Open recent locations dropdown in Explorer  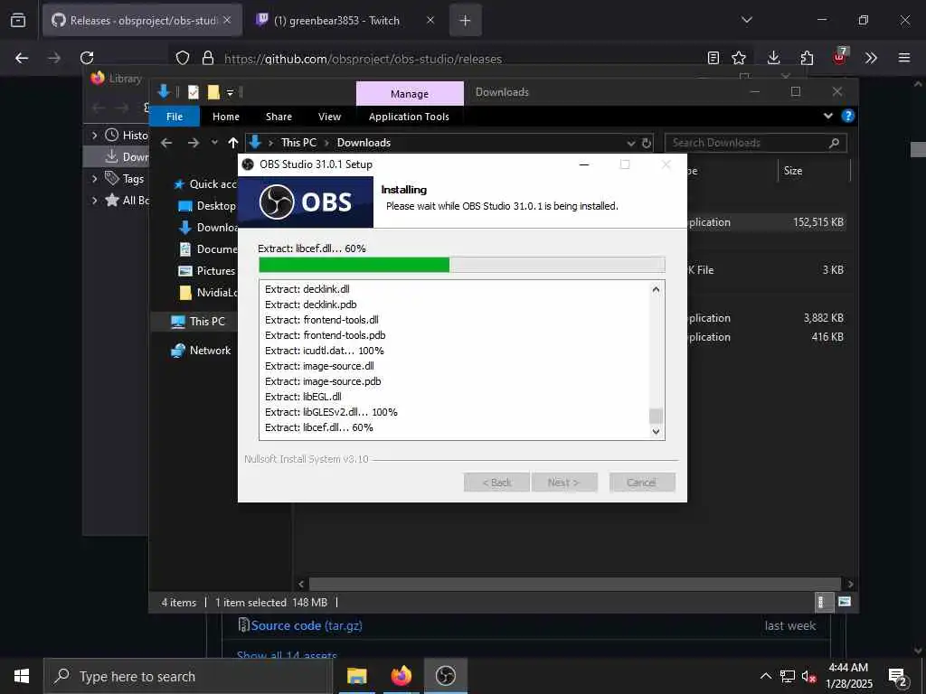(214, 143)
